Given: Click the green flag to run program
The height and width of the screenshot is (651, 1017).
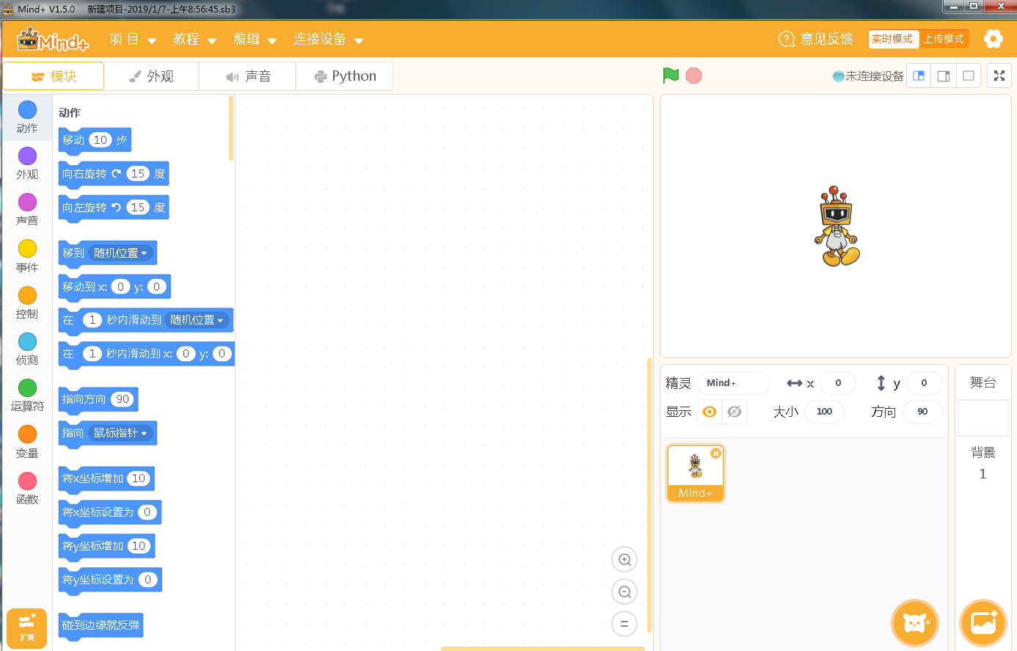Looking at the screenshot, I should click(671, 76).
